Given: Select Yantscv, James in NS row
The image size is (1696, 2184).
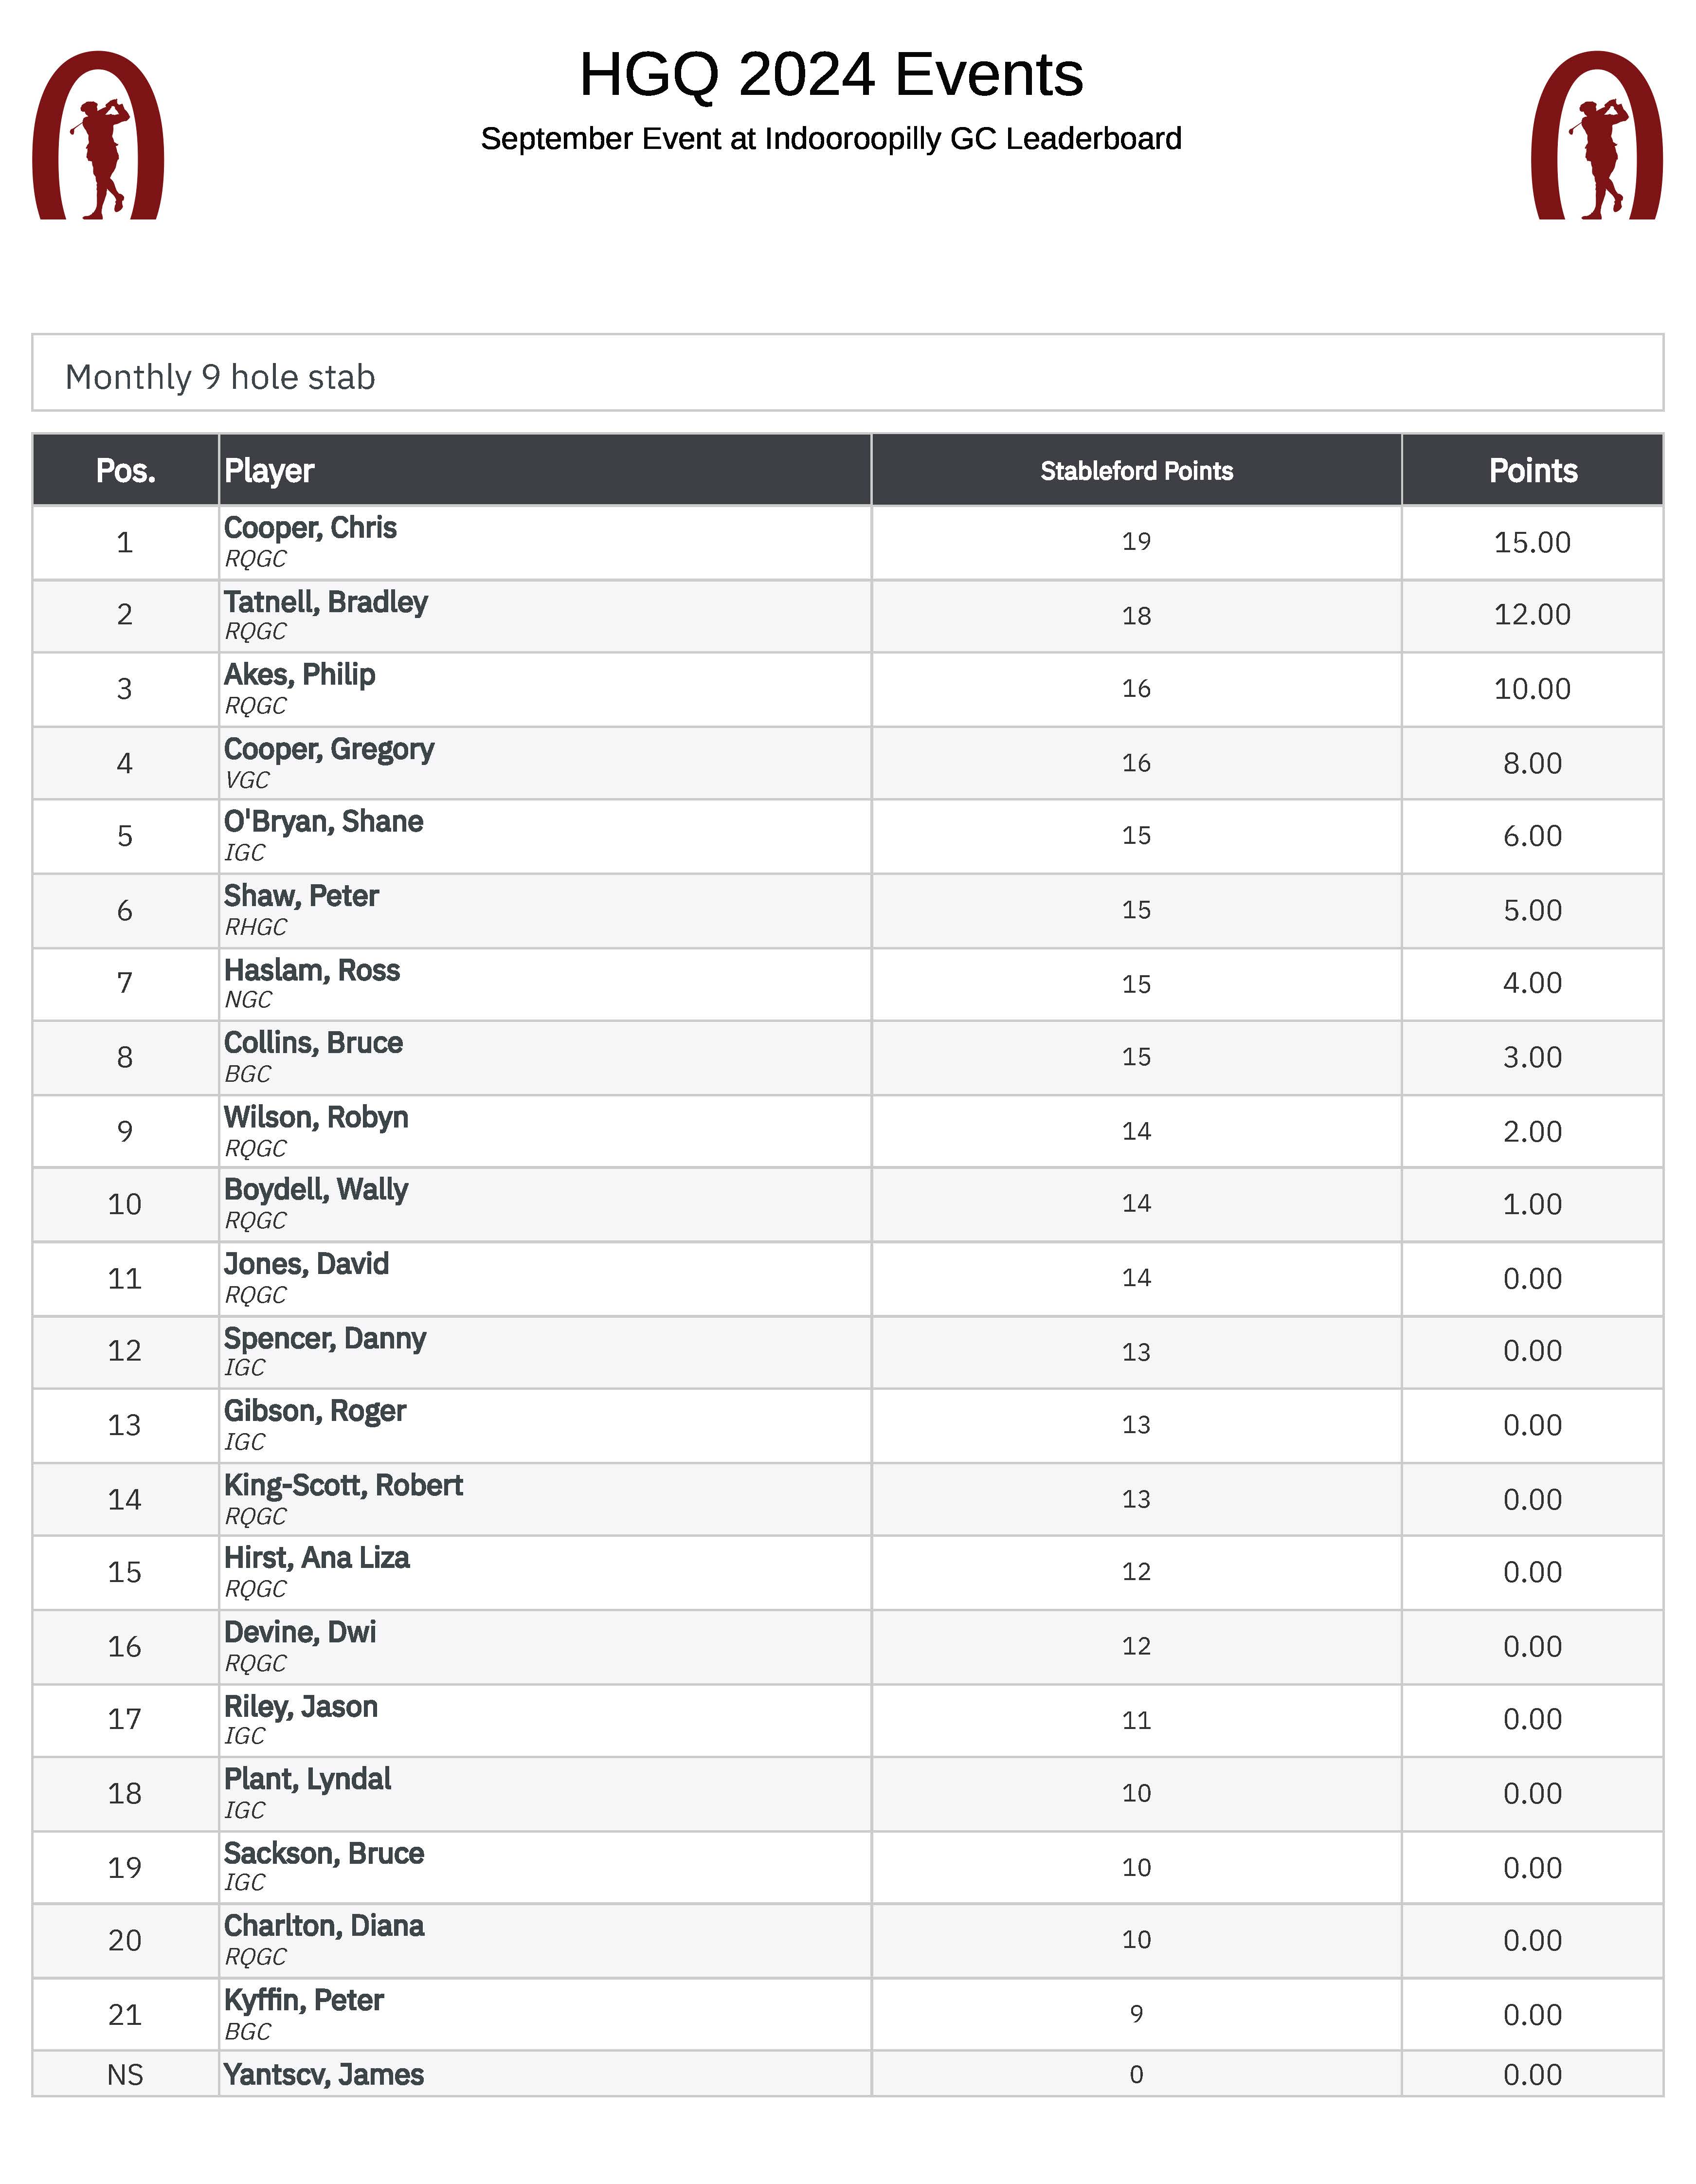Looking at the screenshot, I should coord(324,2074).
